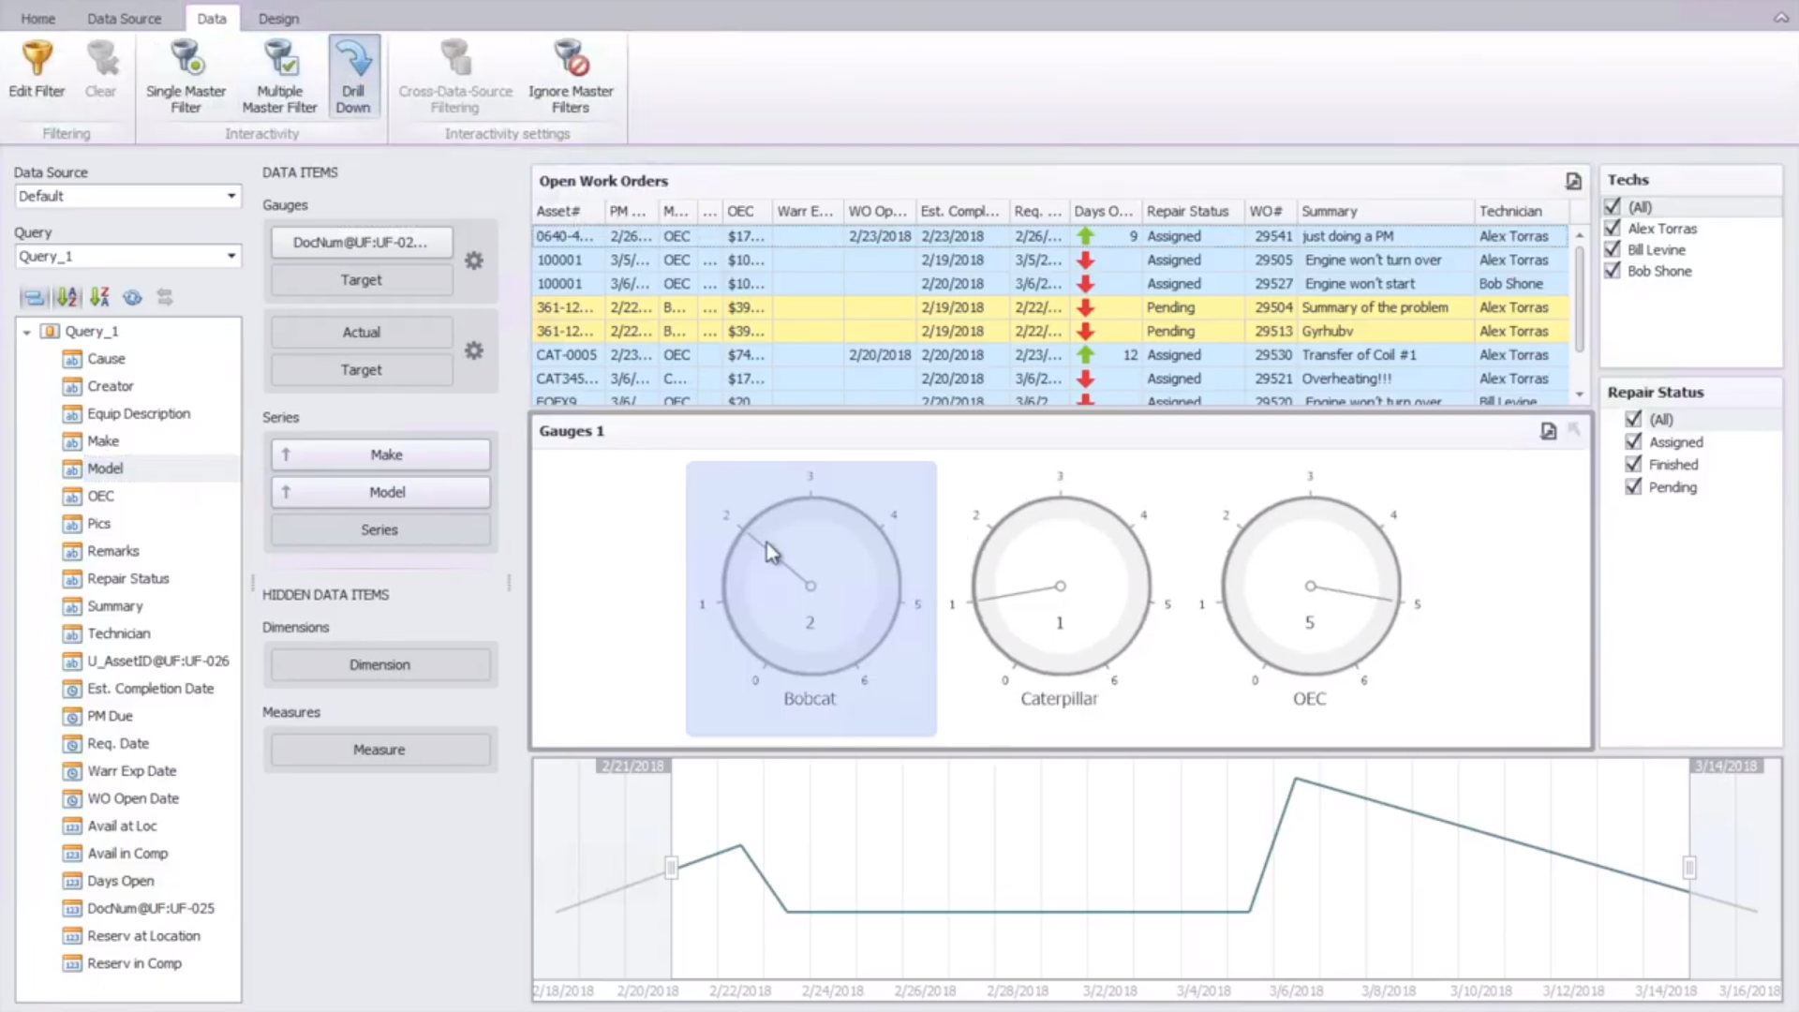Switch to the Design ribbon tab

click(x=278, y=18)
